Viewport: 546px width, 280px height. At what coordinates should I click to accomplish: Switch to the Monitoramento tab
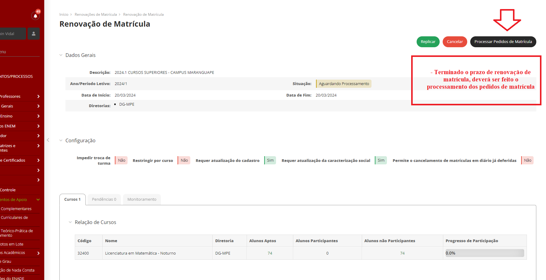click(142, 199)
